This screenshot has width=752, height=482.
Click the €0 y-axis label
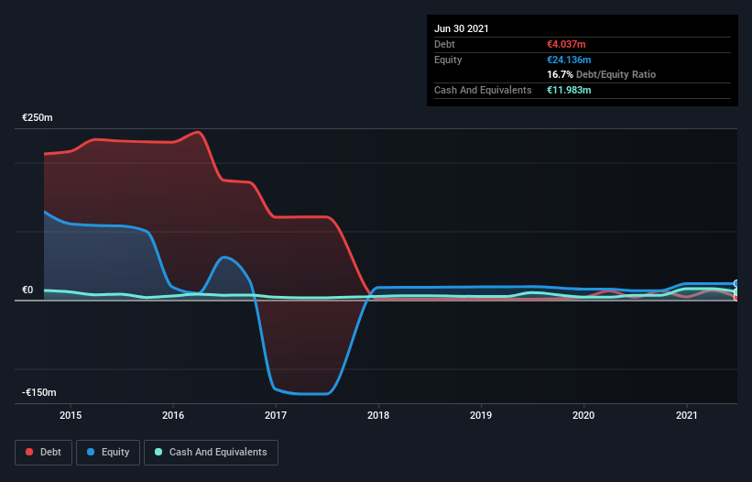[27, 290]
